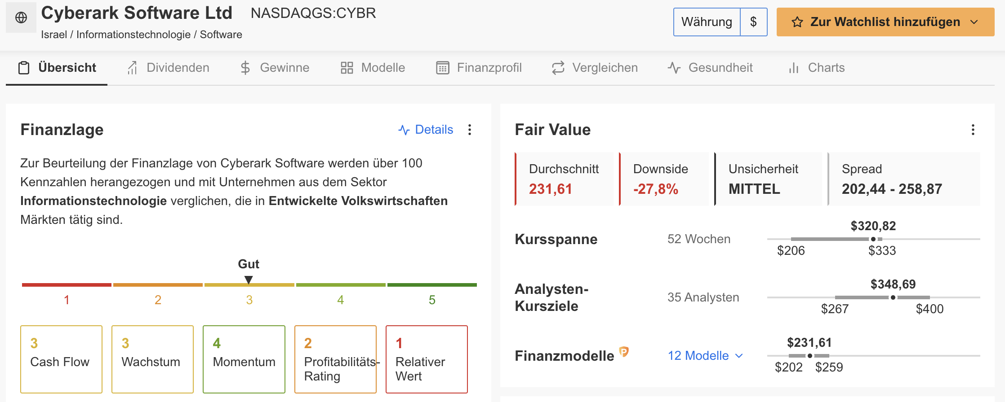This screenshot has height=402, width=1005.
Task: Click the Analysten-Kursziele $348,69 marker
Action: 893,297
